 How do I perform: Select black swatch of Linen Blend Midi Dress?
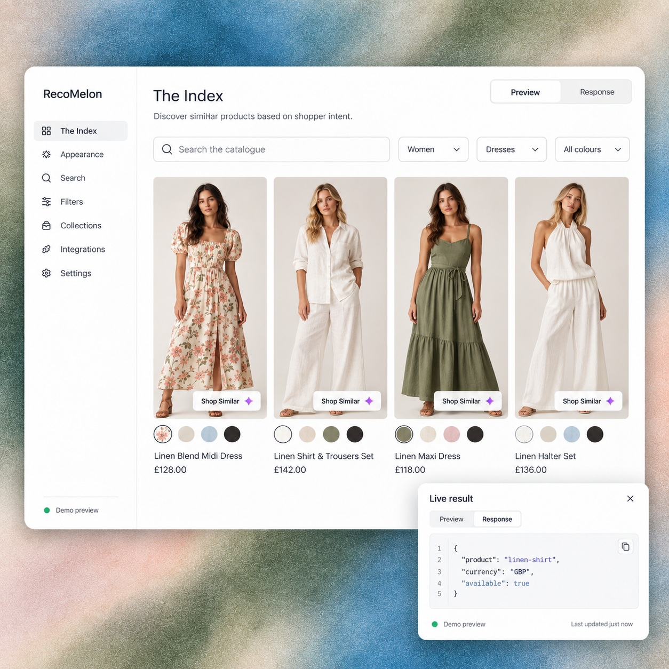coord(232,434)
